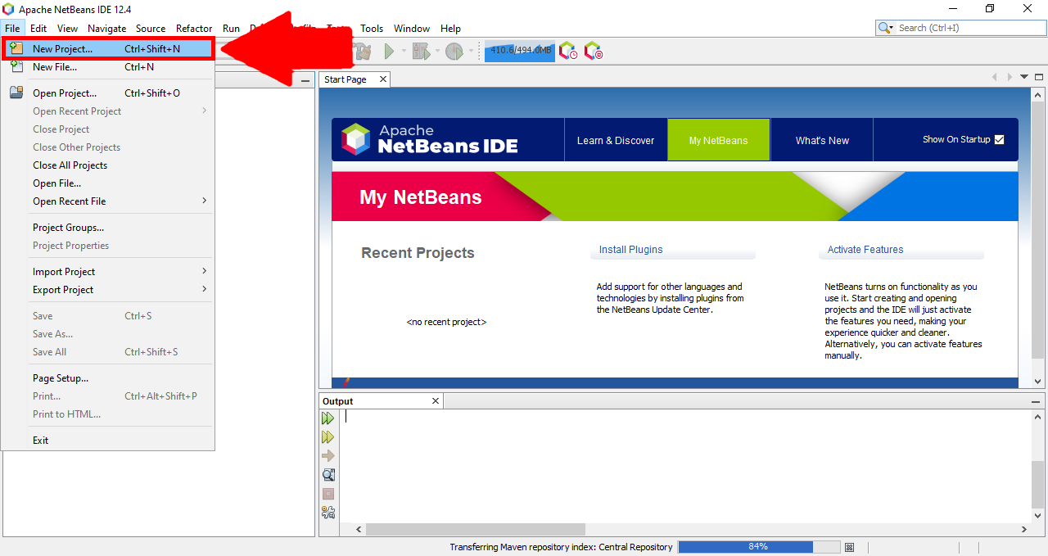Choose Close All Projects menu item
This screenshot has width=1048, height=556.
(x=108, y=165)
